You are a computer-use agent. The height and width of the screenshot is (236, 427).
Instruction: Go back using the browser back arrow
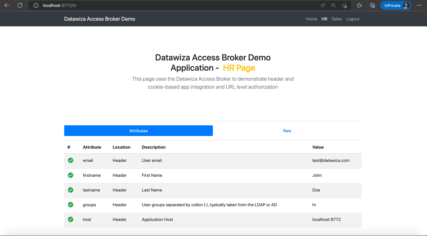tap(7, 5)
